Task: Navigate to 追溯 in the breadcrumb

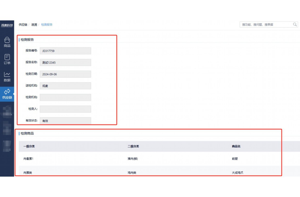Action: (x=34, y=25)
